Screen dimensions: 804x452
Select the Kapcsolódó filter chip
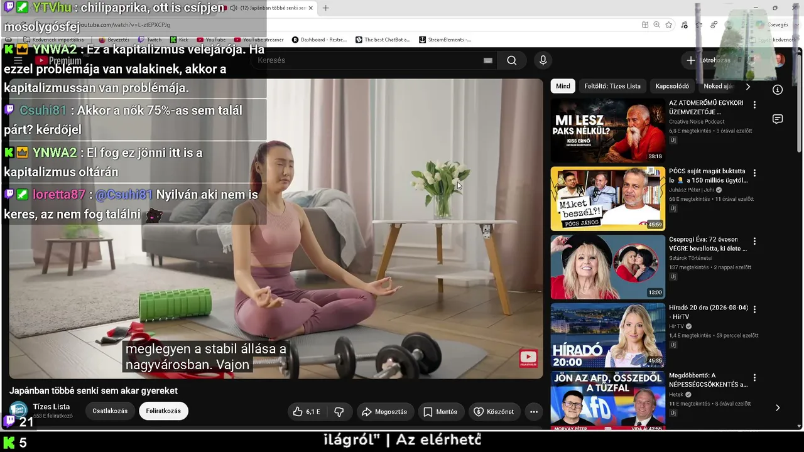pos(672,86)
